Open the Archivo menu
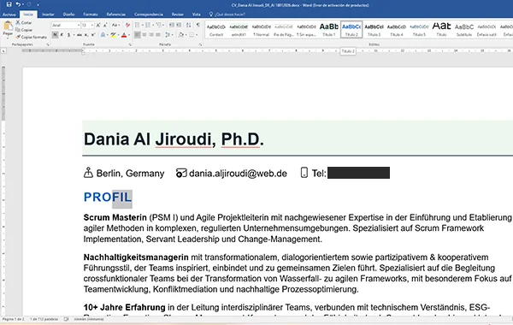The image size is (513, 325). point(9,15)
